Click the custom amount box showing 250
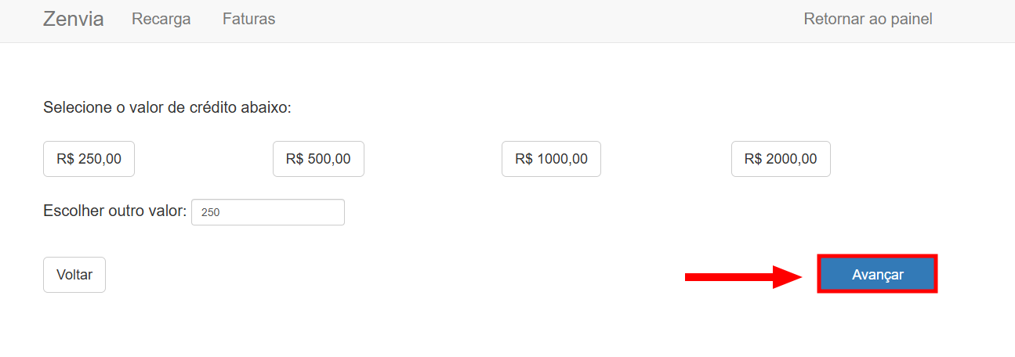The width and height of the screenshot is (1015, 357). [267, 212]
